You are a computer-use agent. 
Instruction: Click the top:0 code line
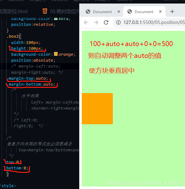(14, 162)
